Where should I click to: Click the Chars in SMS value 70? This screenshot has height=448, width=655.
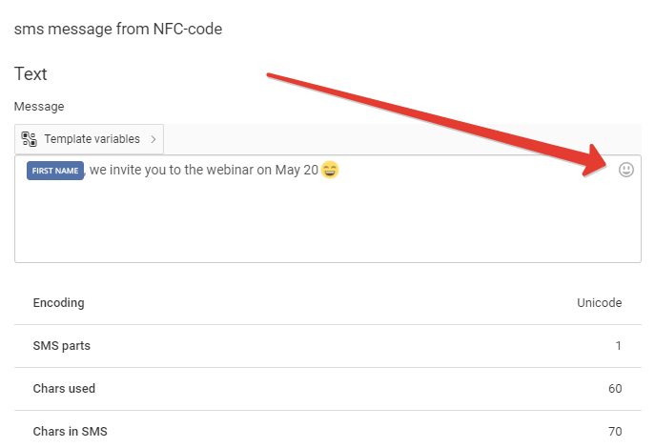[x=615, y=431]
